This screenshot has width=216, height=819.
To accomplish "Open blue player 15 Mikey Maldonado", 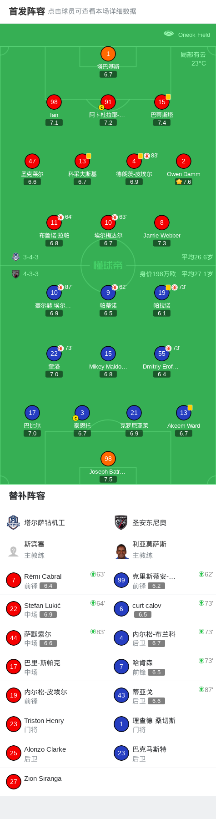I will [x=108, y=354].
